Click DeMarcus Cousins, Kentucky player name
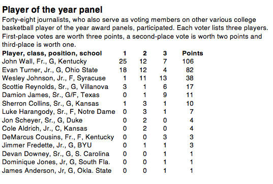This screenshot has height=184, width=273. (x=58, y=137)
